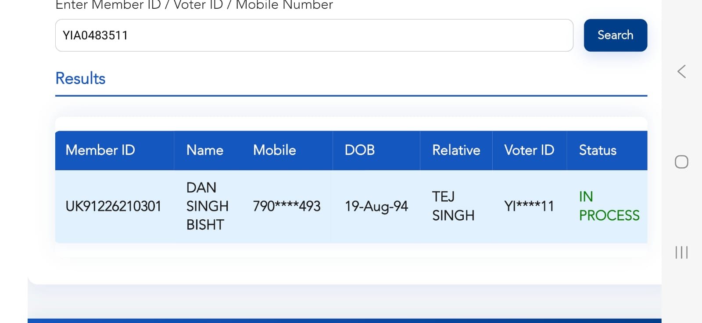Tap the Android back arrow icon
Screen dimensions: 702x323
pos(681,71)
